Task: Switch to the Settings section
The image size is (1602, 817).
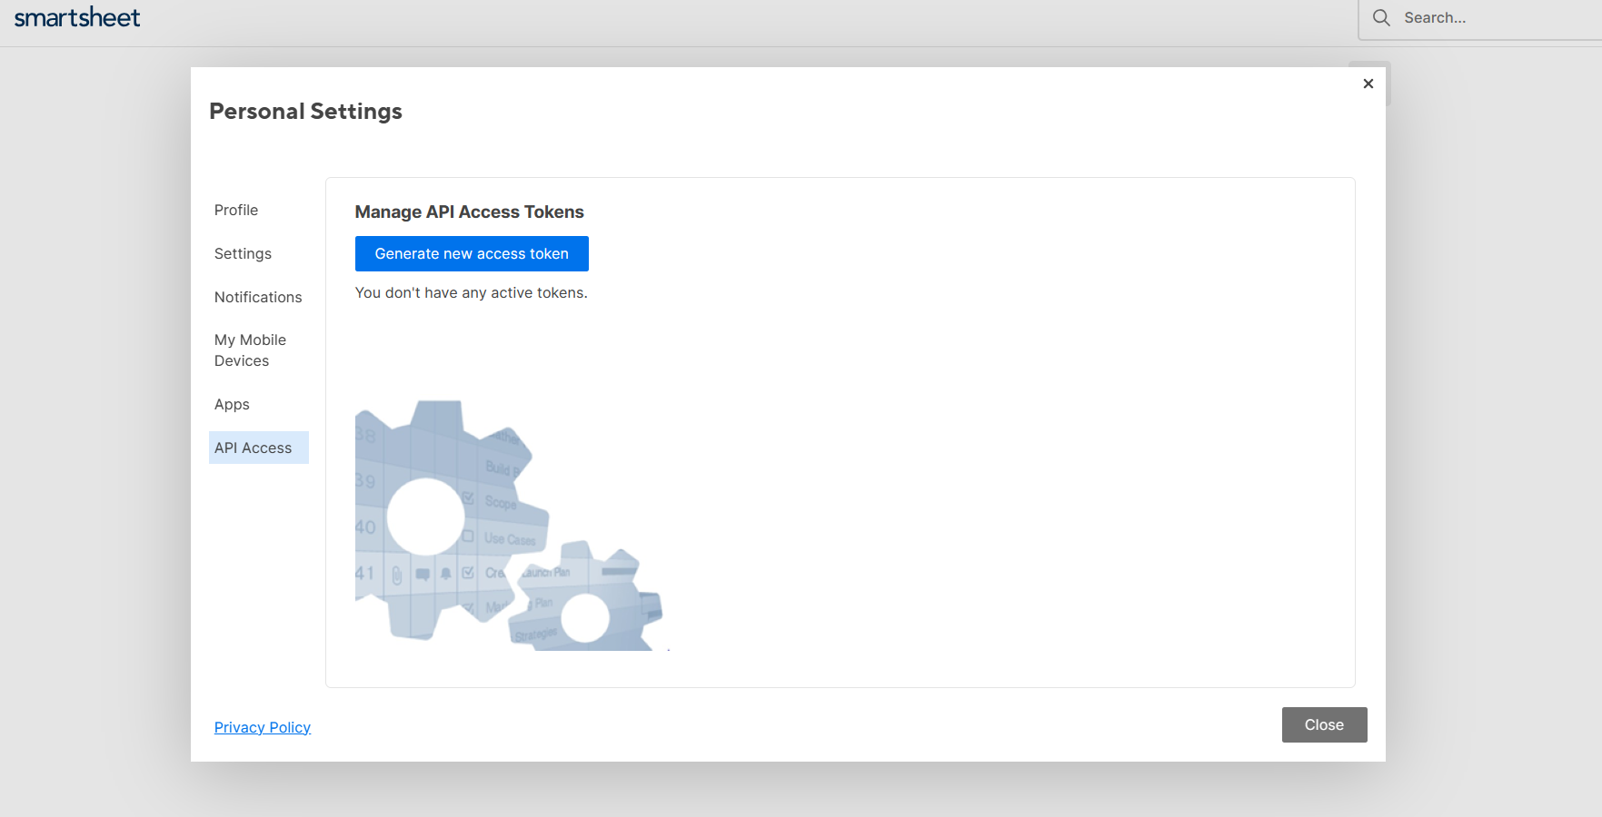Action: 243,253
